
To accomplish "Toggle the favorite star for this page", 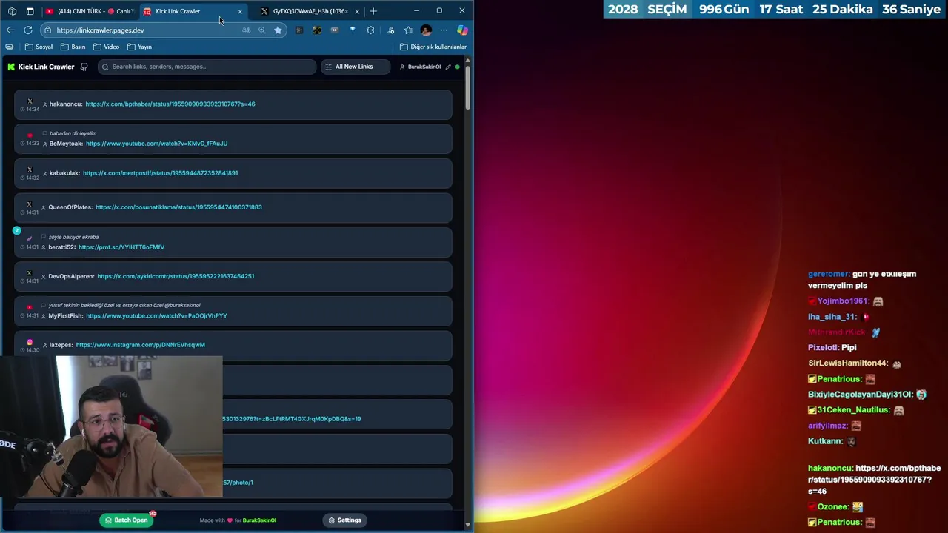I will pos(278,30).
